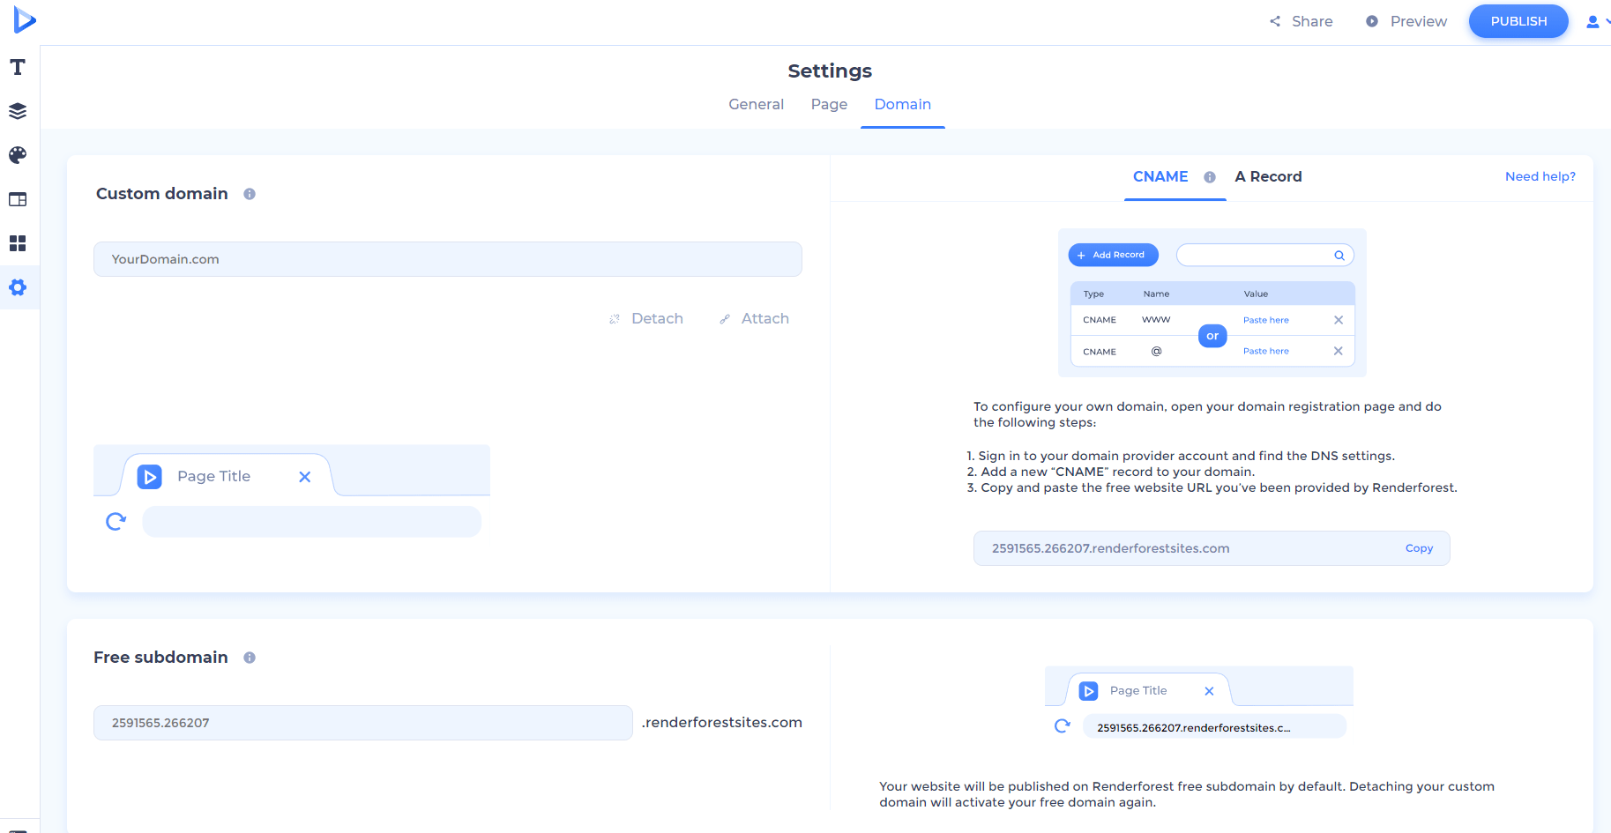This screenshot has height=833, width=1611.
Task: Click the Settings gear in the sidebar
Action: (17, 287)
